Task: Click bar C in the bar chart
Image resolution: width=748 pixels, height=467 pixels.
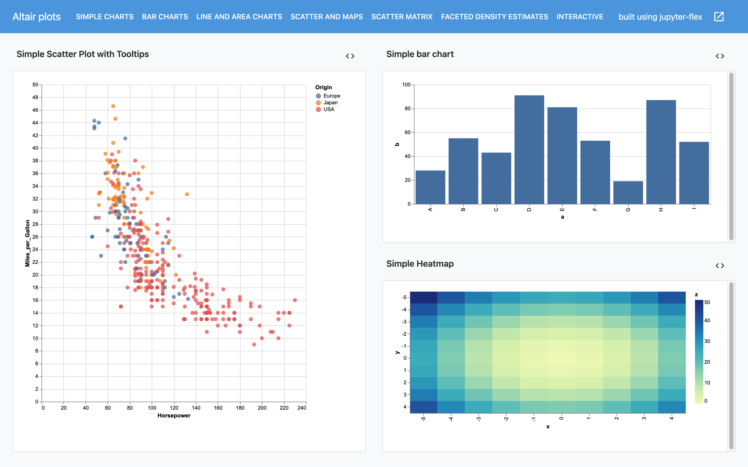Action: tap(496, 178)
